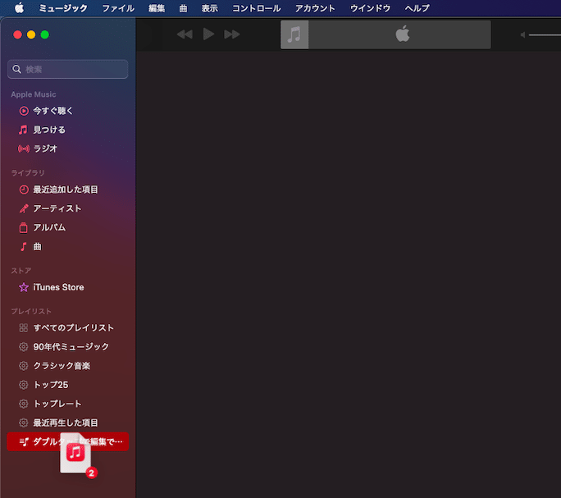Click the Apple Music section header
The image size is (561, 498).
(x=34, y=94)
